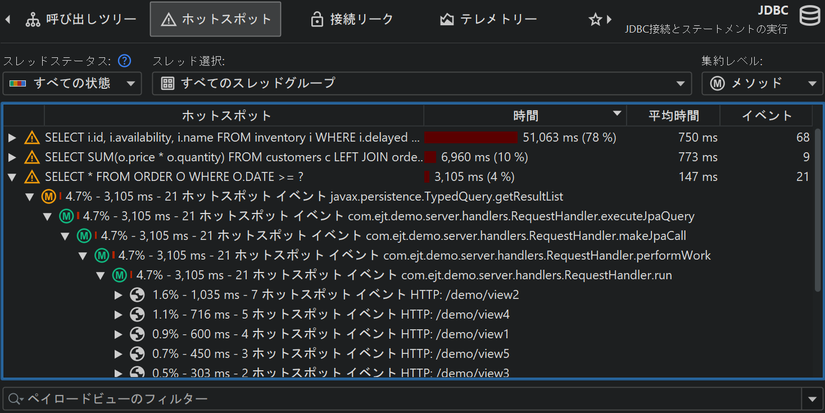825x413 pixels.
Task: Open the aggregation level dropdown
Action: pos(762,84)
